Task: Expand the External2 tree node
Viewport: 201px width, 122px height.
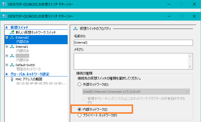Action: pos(7,38)
